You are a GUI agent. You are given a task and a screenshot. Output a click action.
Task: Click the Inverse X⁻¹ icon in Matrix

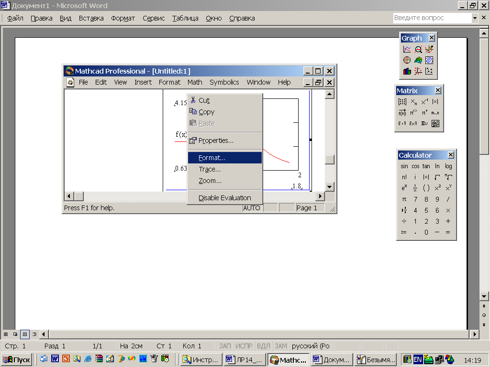[x=424, y=102]
